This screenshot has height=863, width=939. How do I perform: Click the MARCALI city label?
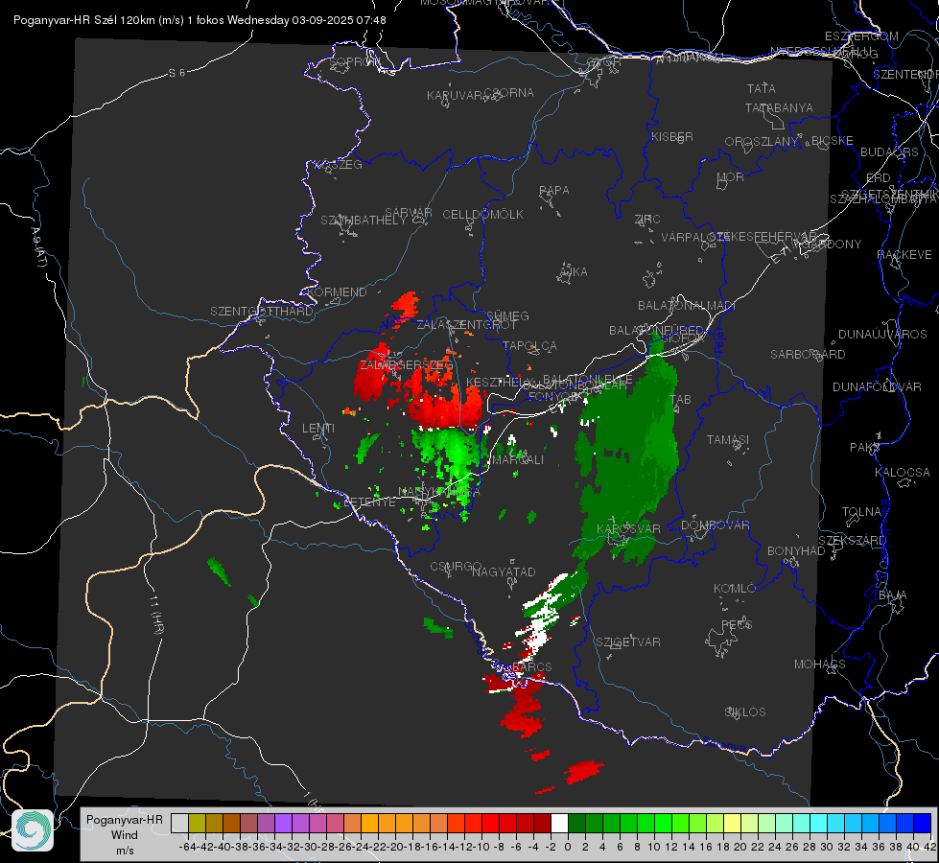pyautogui.click(x=516, y=460)
